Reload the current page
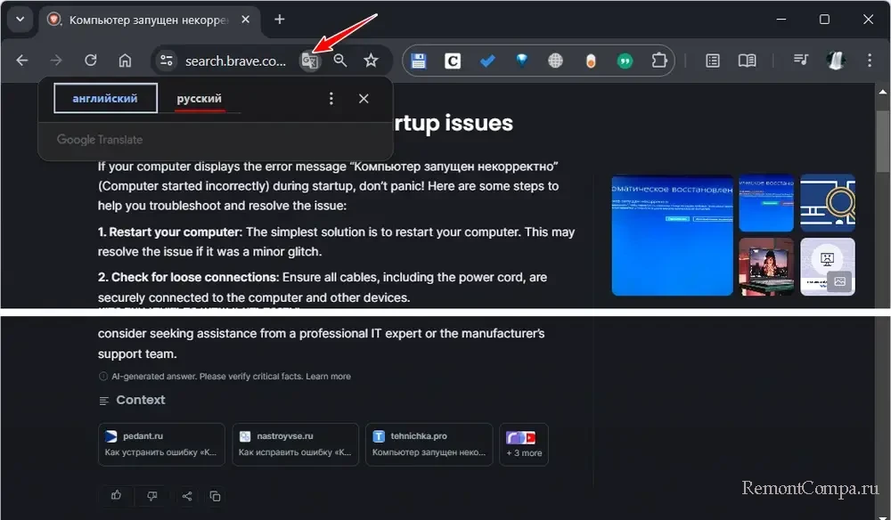Screen dimensions: 891x520 [x=90, y=61]
